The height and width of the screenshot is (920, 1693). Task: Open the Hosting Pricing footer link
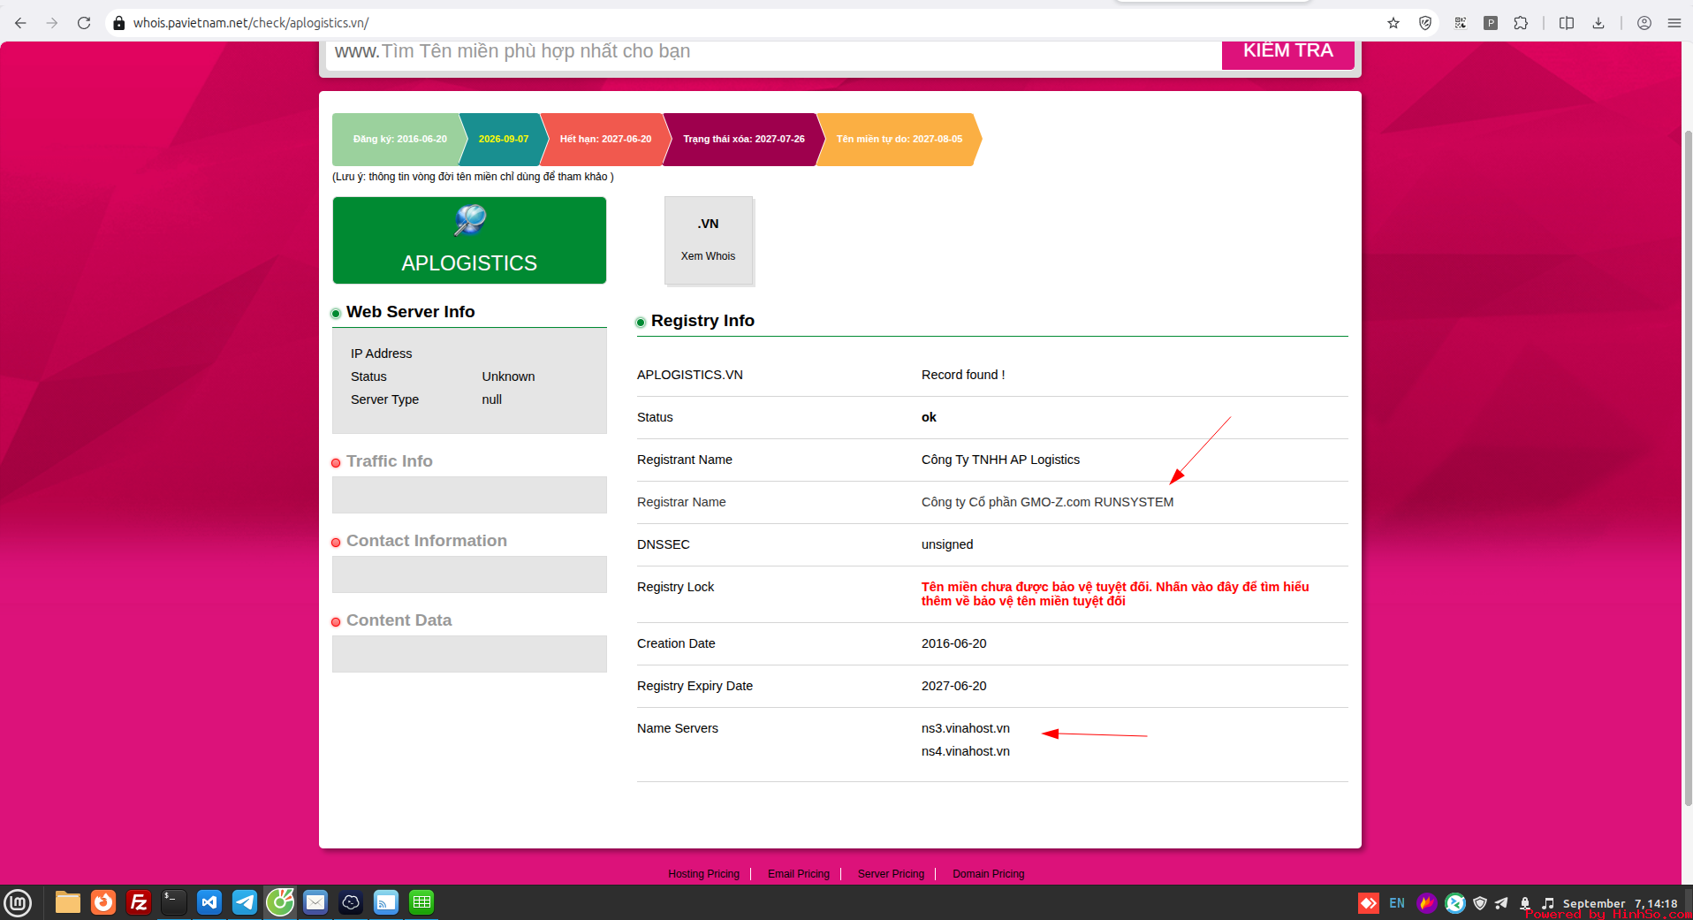tap(703, 874)
